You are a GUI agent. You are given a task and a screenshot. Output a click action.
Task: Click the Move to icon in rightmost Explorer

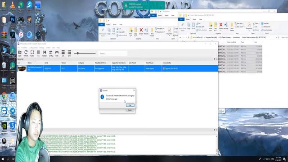(211, 27)
